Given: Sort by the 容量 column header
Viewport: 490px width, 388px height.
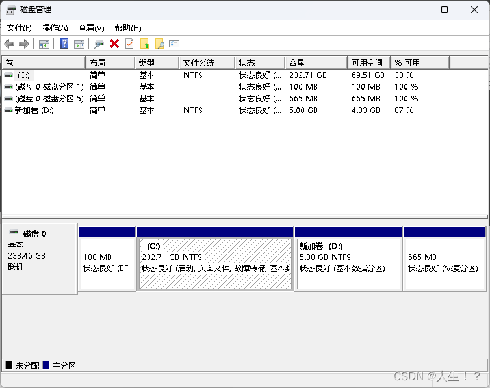Looking at the screenshot, I should (x=316, y=63).
